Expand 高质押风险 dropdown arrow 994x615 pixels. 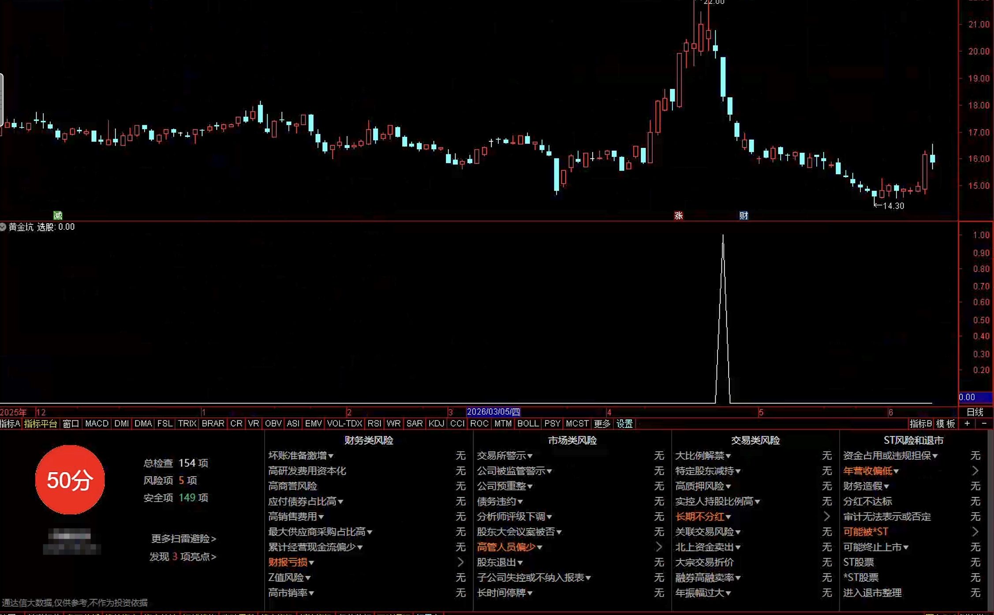pos(728,486)
